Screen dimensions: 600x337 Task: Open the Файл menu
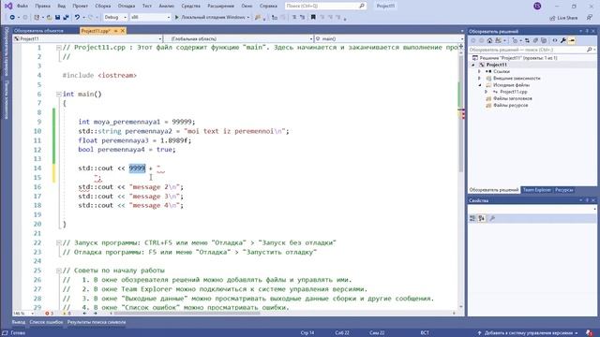point(22,7)
